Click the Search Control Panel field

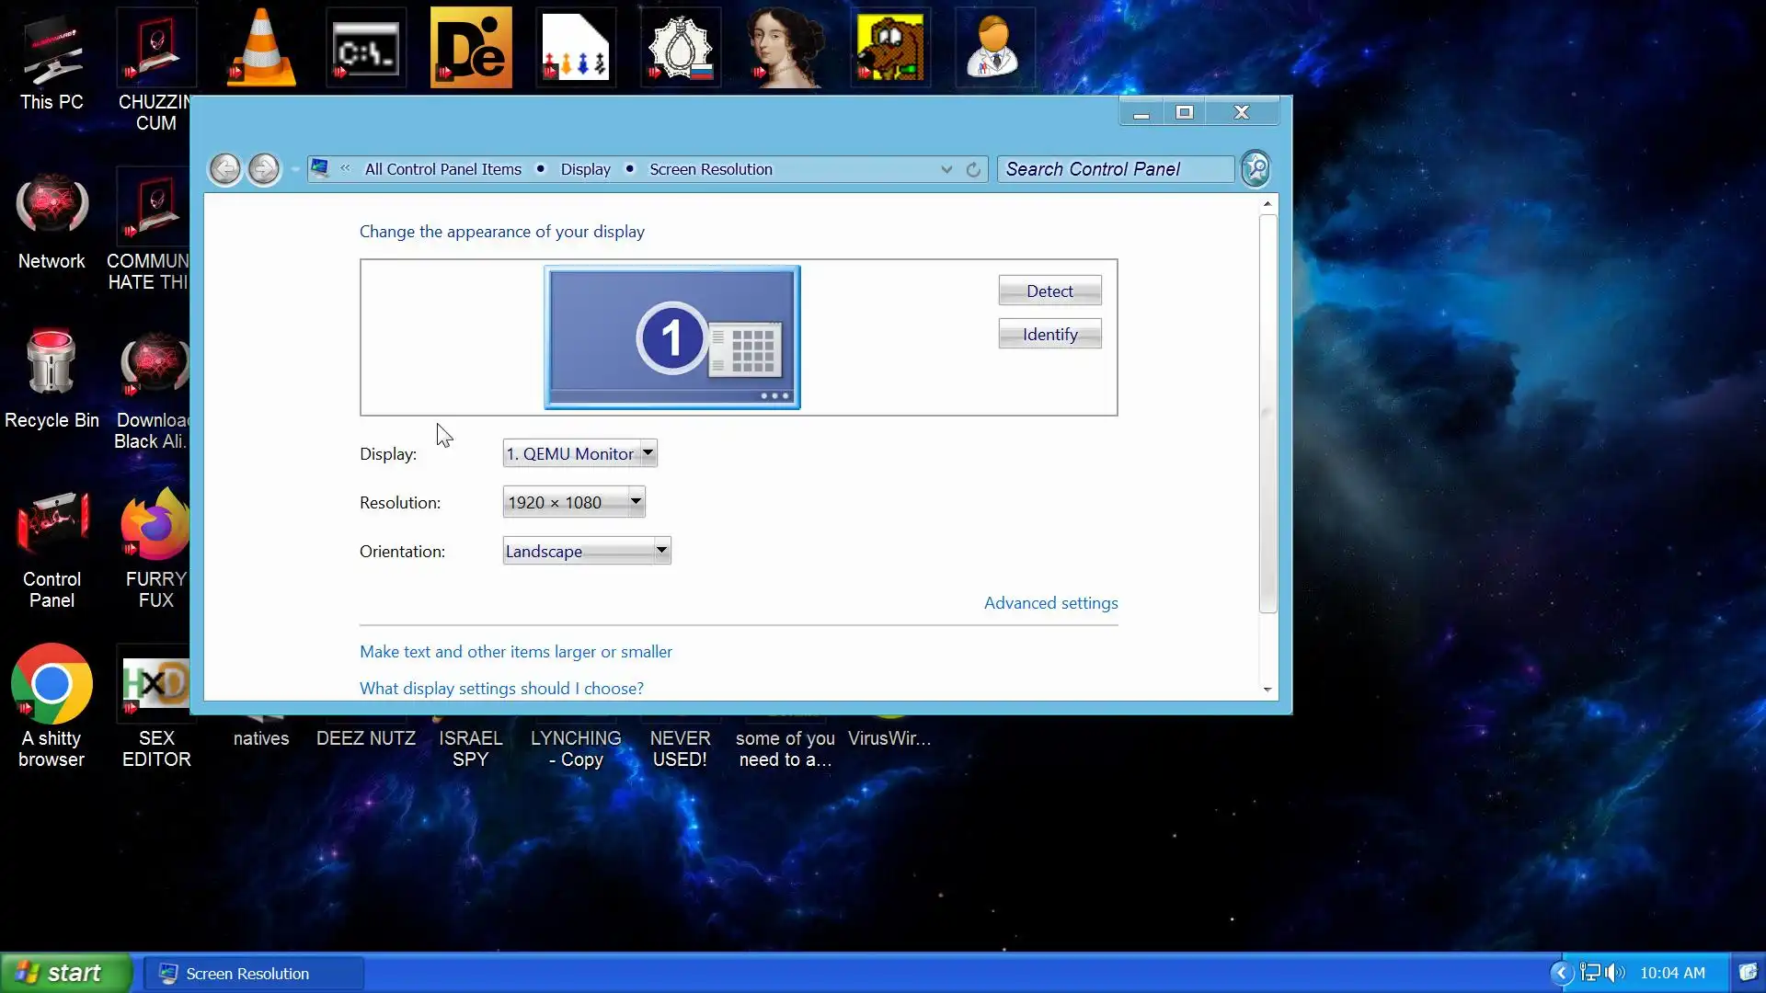(x=1115, y=169)
